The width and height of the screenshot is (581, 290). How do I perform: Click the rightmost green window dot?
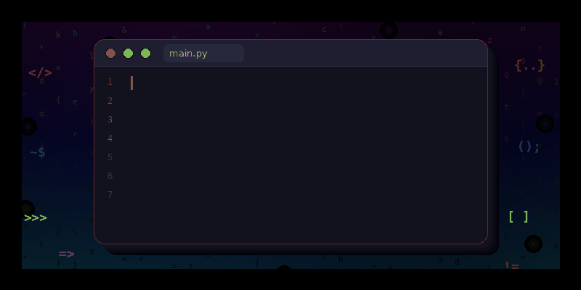pyautogui.click(x=146, y=53)
